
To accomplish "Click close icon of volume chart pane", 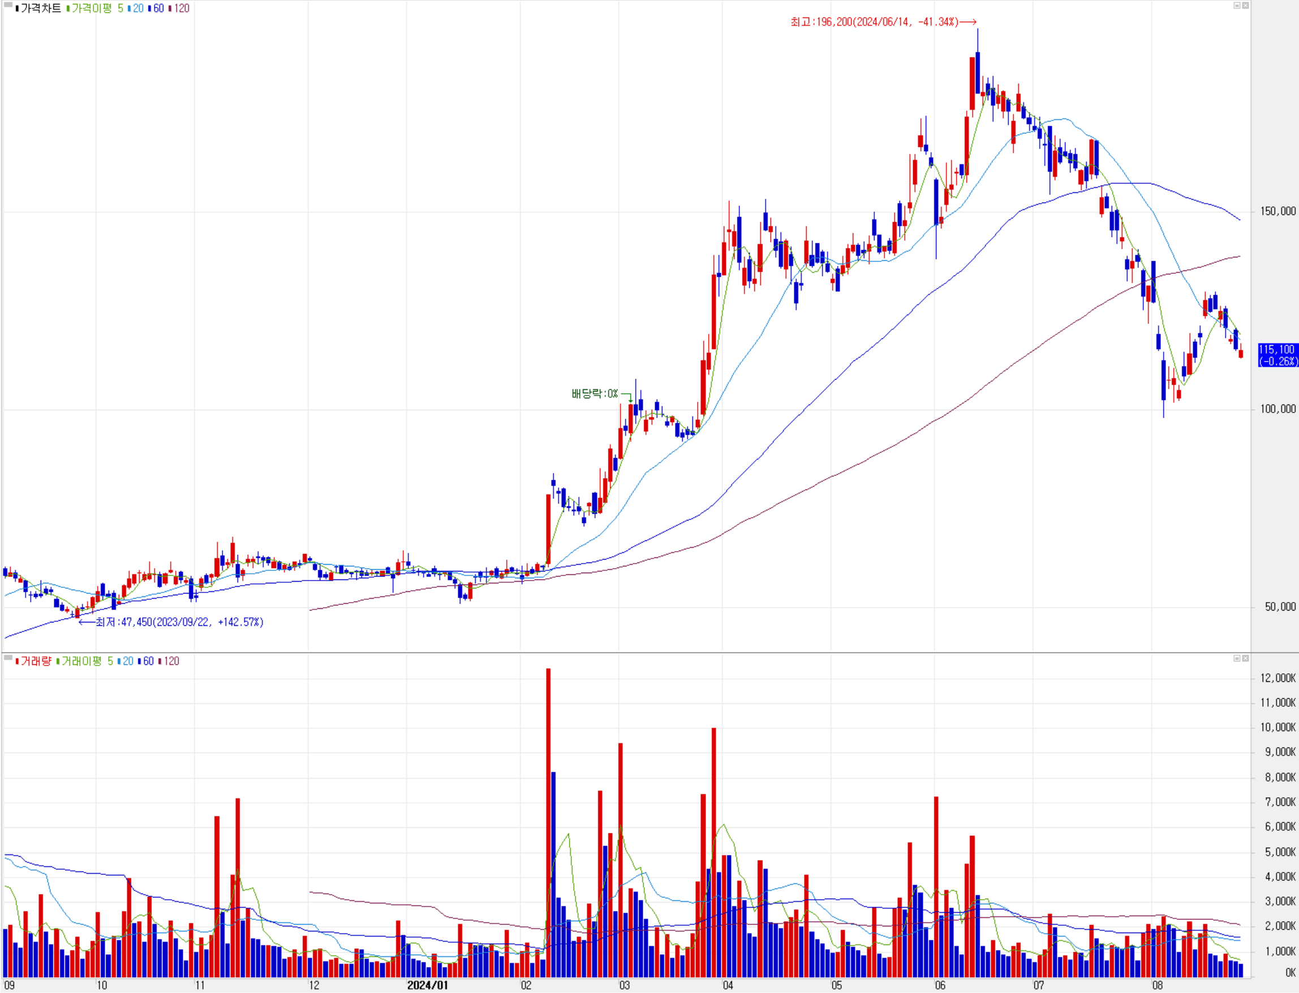I will point(1245,659).
